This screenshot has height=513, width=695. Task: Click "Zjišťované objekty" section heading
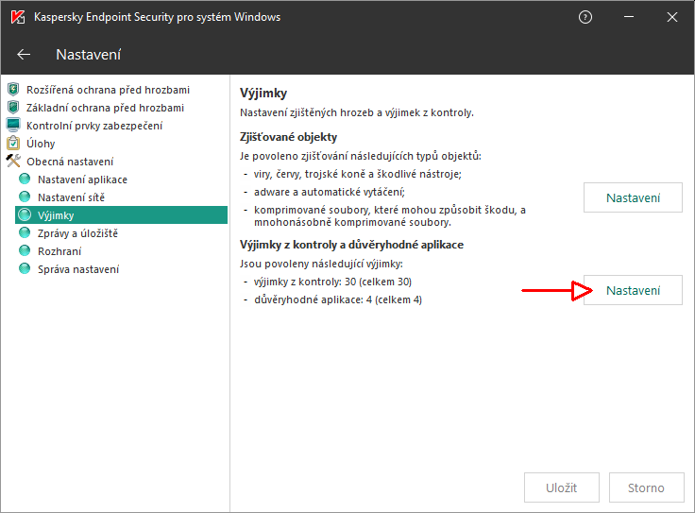click(x=289, y=137)
